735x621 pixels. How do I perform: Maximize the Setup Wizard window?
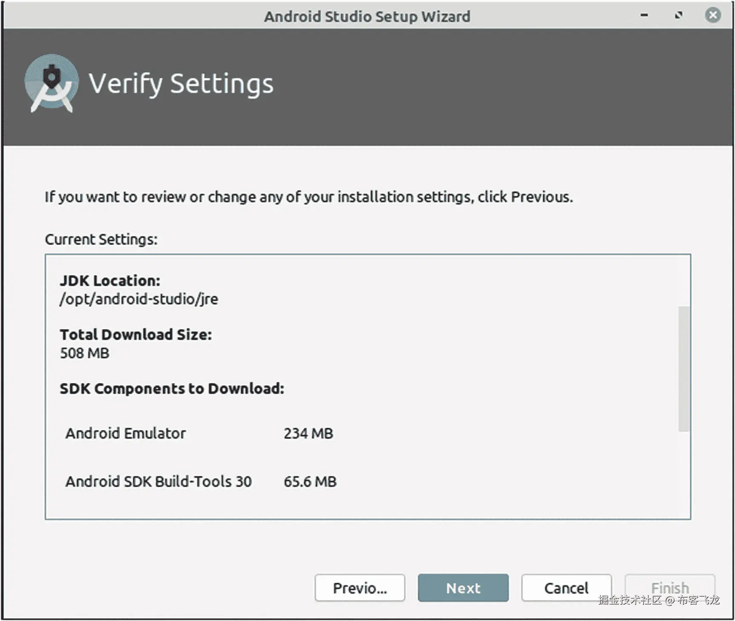click(678, 16)
